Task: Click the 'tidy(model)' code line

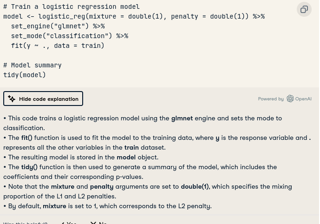Action: point(25,75)
